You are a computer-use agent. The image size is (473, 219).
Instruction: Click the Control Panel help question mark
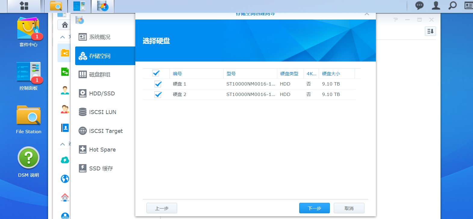395,20
